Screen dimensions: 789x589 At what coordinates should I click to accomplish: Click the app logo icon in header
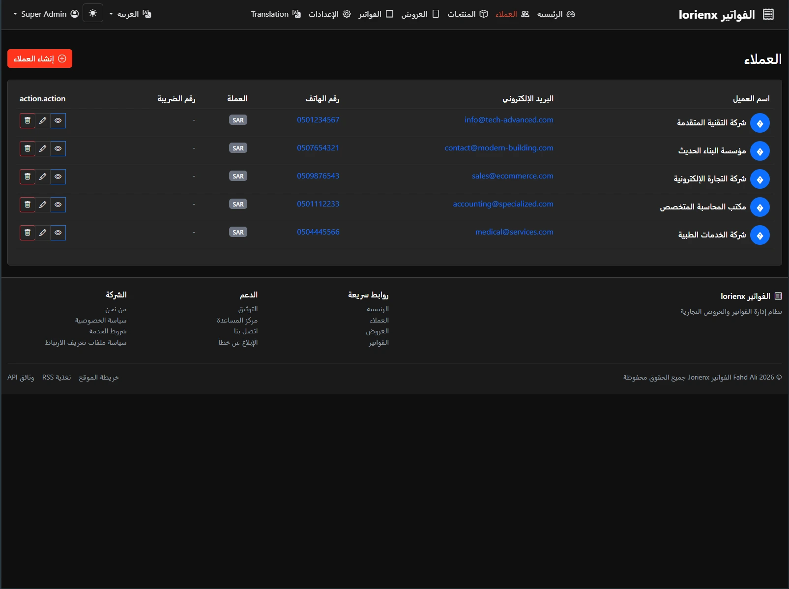768,14
